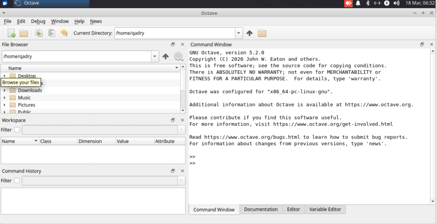Image resolution: width=437 pixels, height=224 pixels.
Task: Close the Command History panel
Action: click(183, 171)
